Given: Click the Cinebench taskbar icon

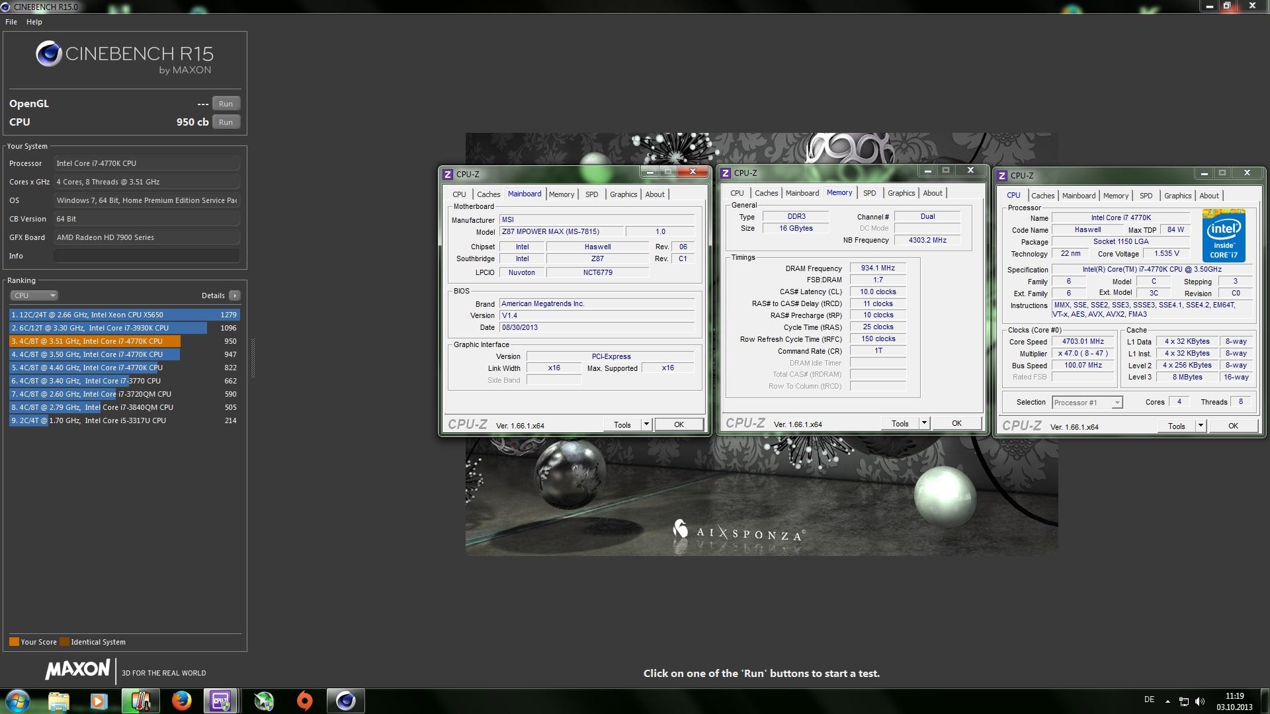Looking at the screenshot, I should (x=345, y=701).
